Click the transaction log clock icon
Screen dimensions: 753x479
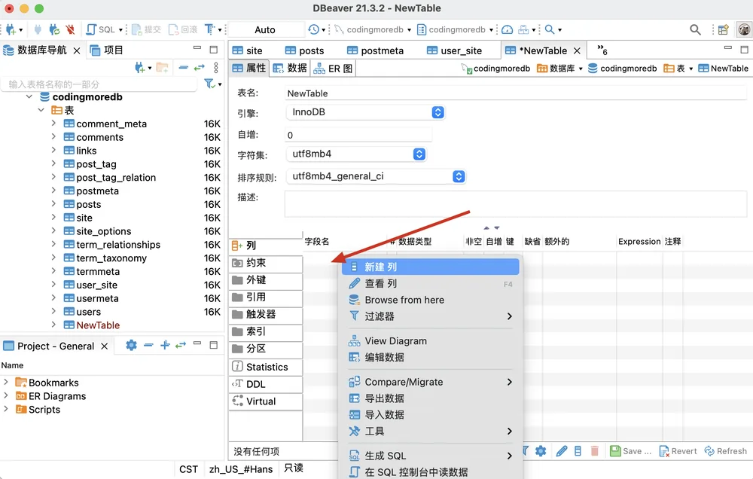pos(313,30)
